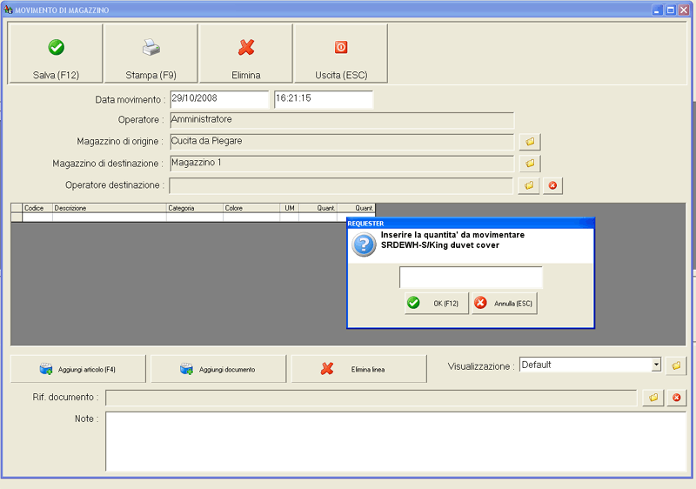Click the first Quant. column header
The image size is (696, 489).
pyautogui.click(x=318, y=208)
